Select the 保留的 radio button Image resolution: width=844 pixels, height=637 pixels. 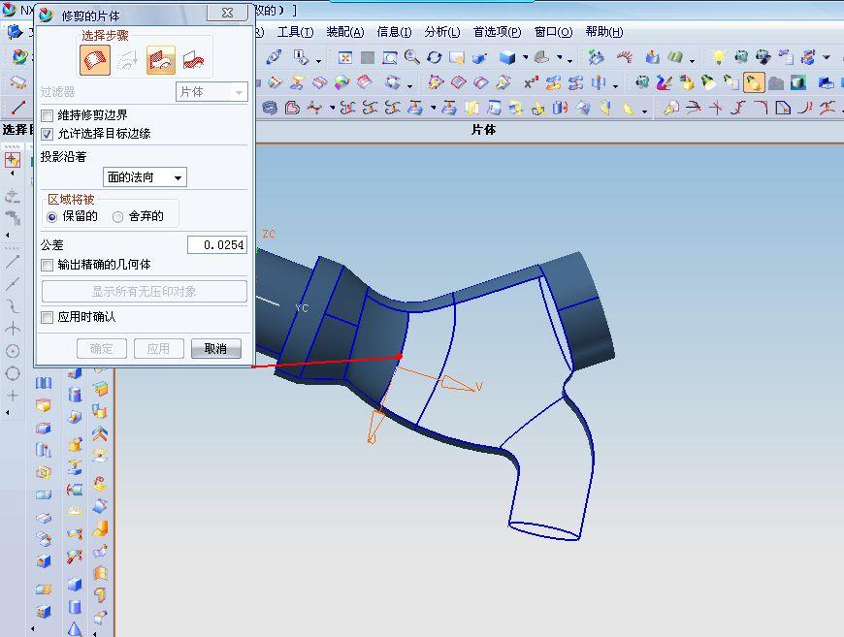coord(51,217)
